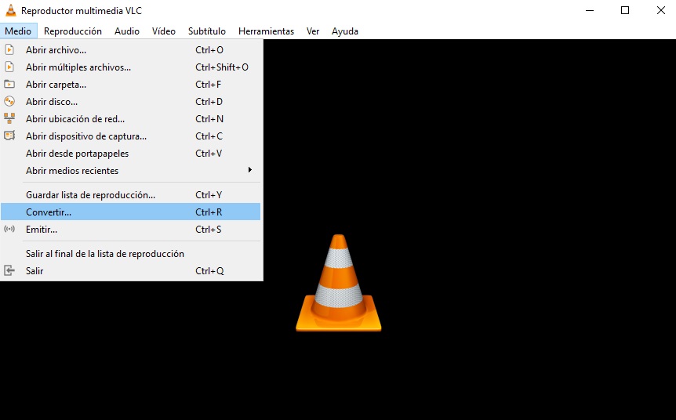Screen dimensions: 676x420
Task: Click the folder icon beside Abrir carpeta
Action: [x=9, y=85]
